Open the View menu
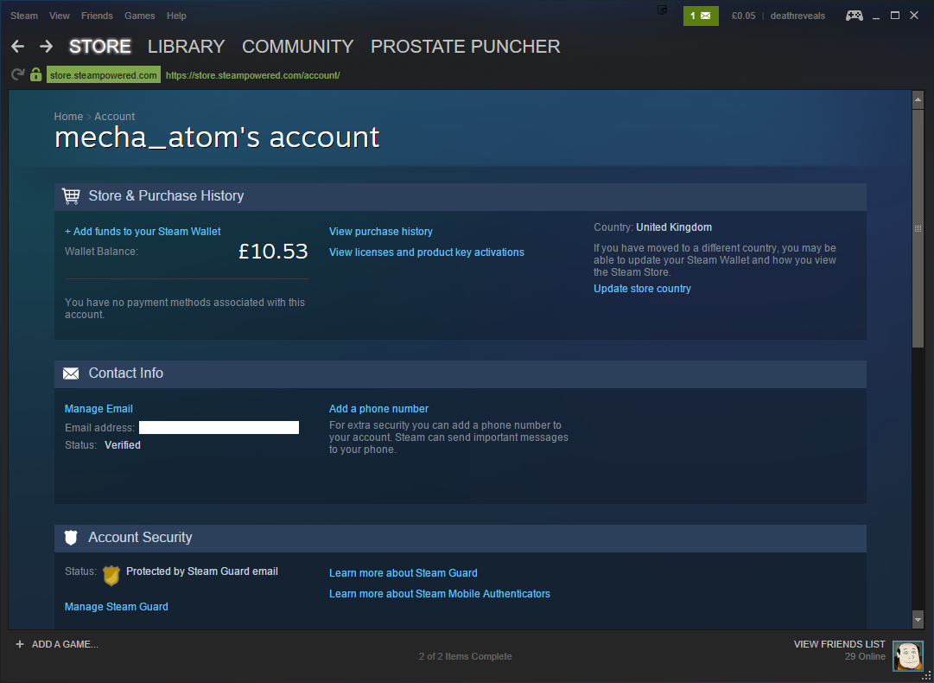 pyautogui.click(x=60, y=16)
